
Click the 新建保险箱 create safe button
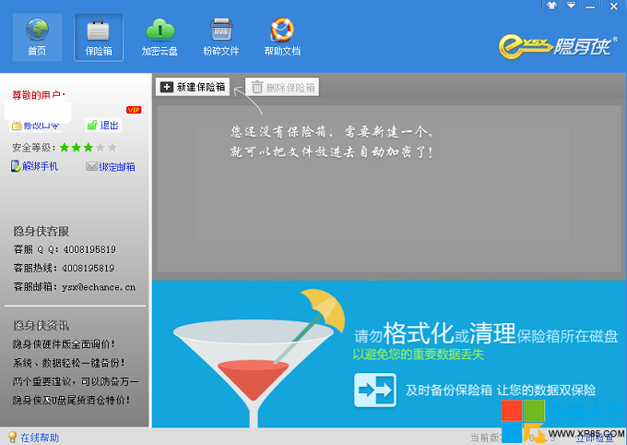(193, 88)
